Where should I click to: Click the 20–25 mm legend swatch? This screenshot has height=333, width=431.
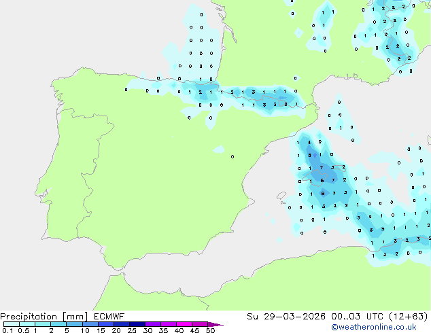[121, 324]
